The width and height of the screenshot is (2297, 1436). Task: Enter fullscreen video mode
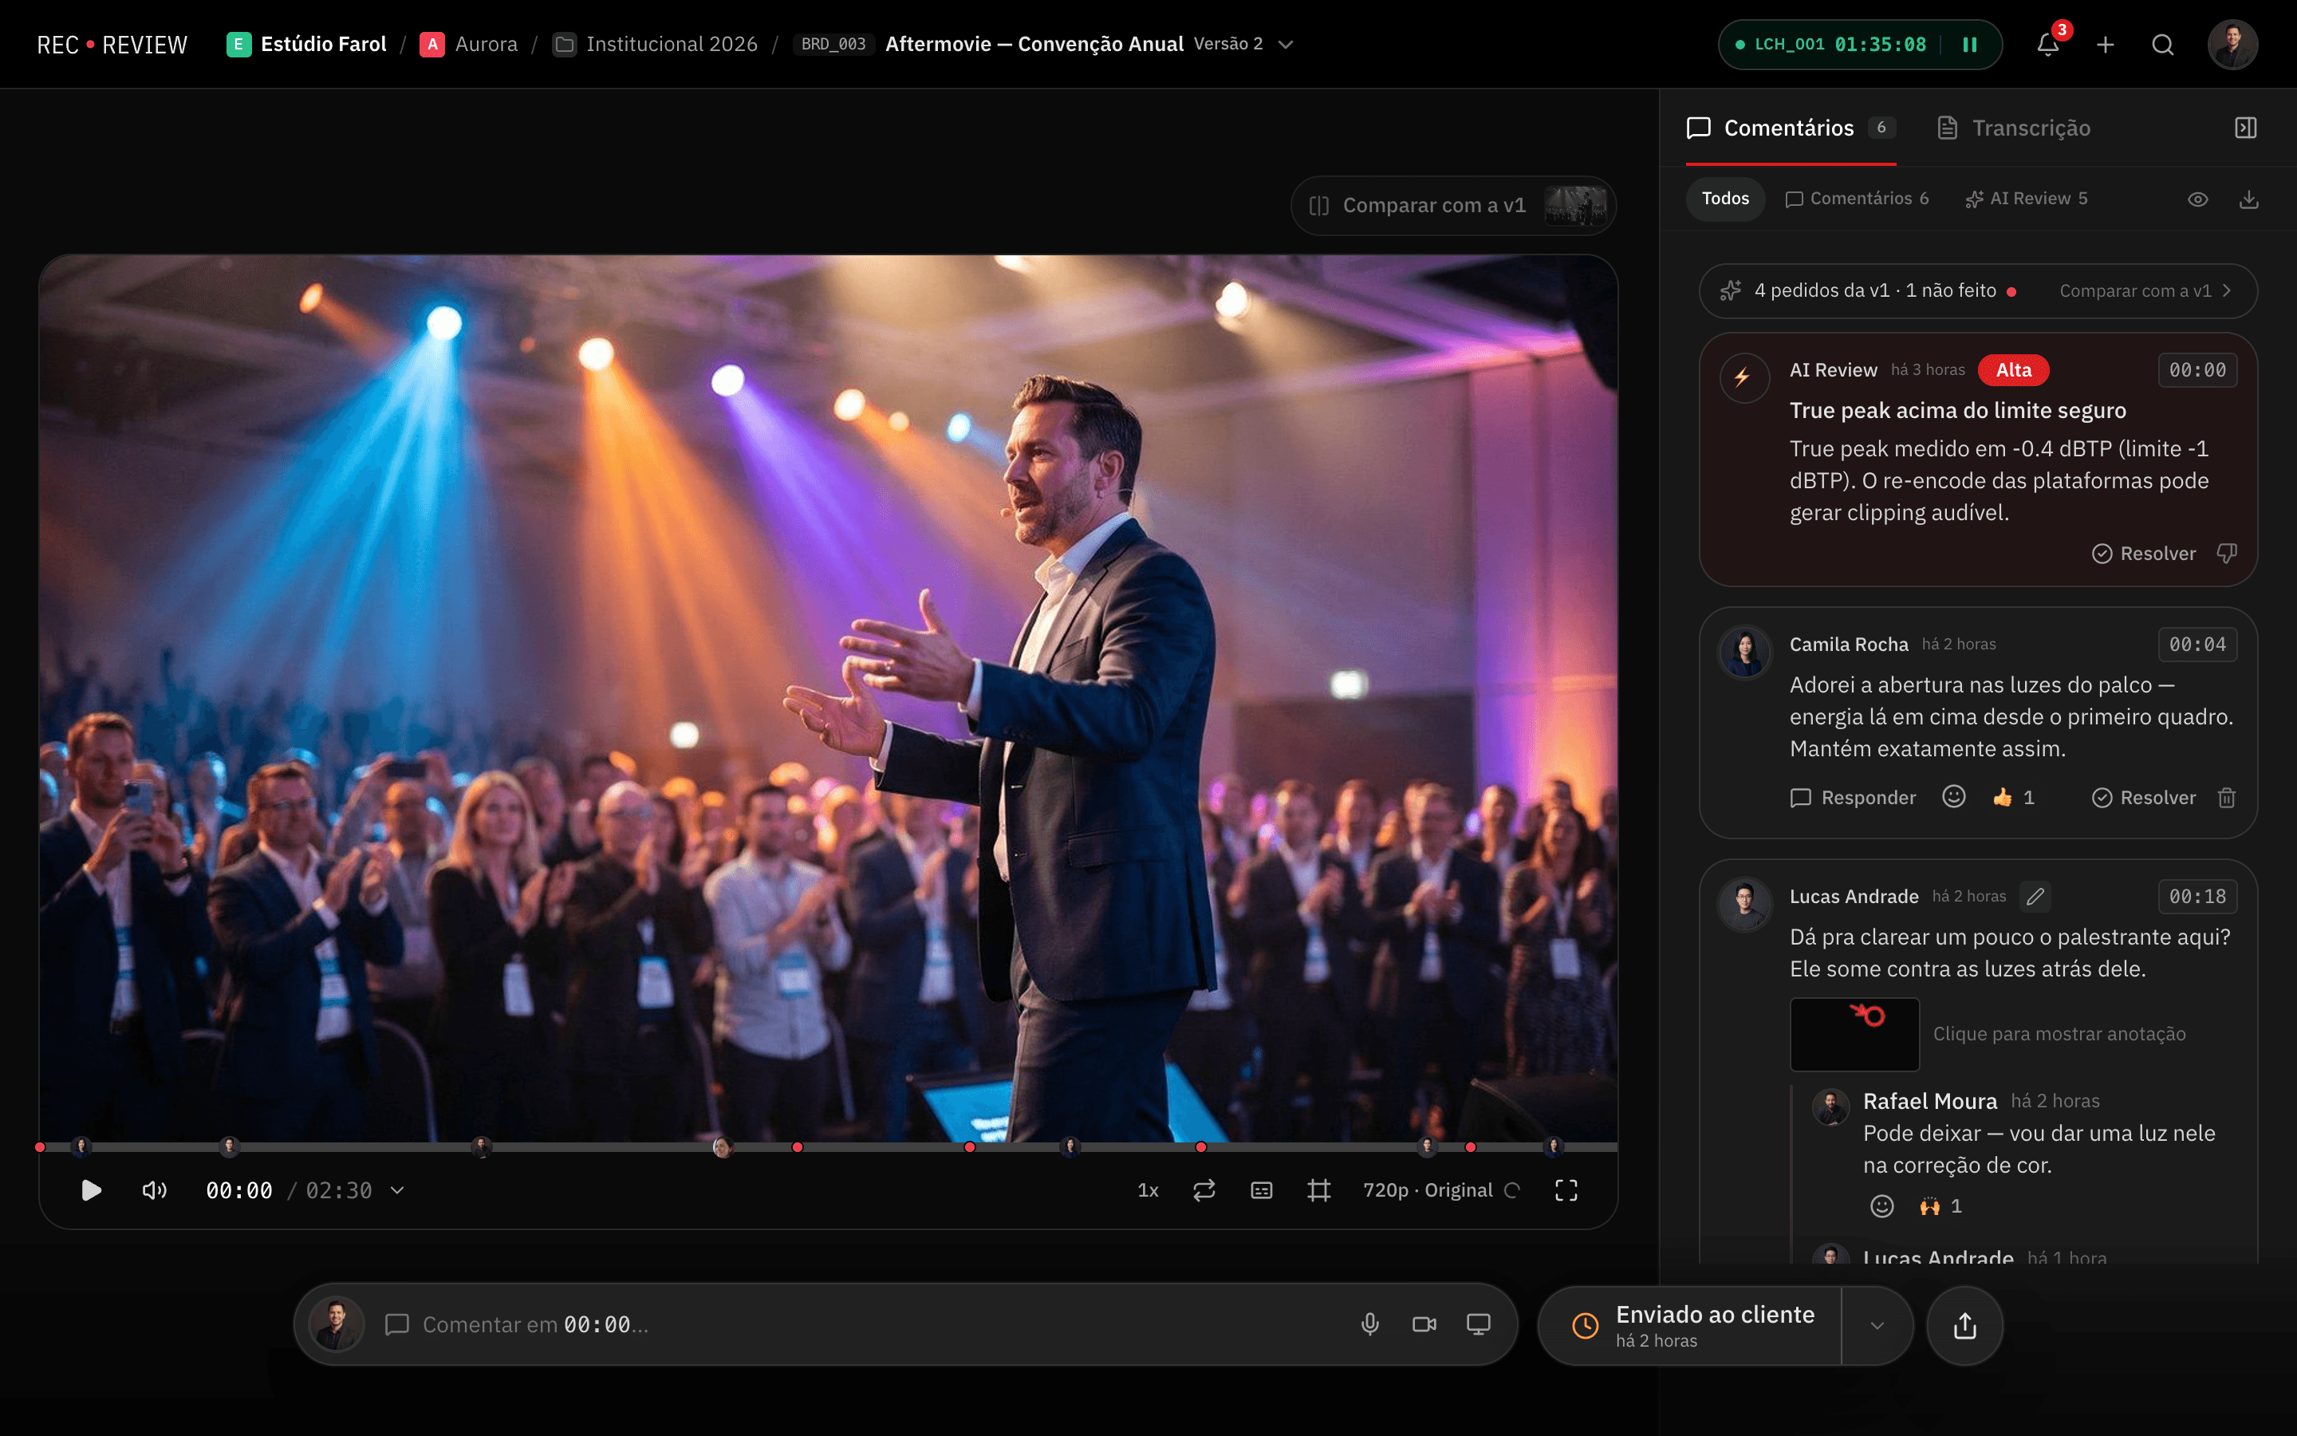1566,1190
